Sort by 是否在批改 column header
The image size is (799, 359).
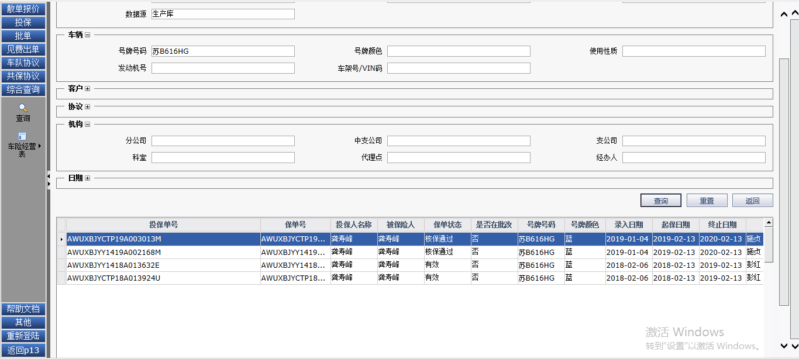coord(494,225)
